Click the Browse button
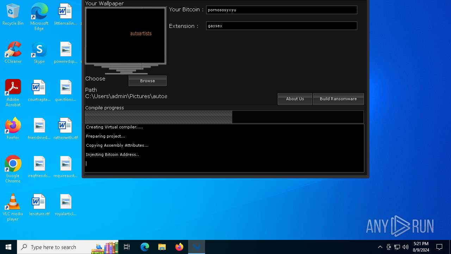This screenshot has height=254, width=451. pos(148,81)
